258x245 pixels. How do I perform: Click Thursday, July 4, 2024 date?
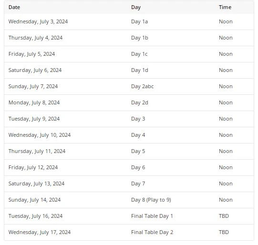35,38
